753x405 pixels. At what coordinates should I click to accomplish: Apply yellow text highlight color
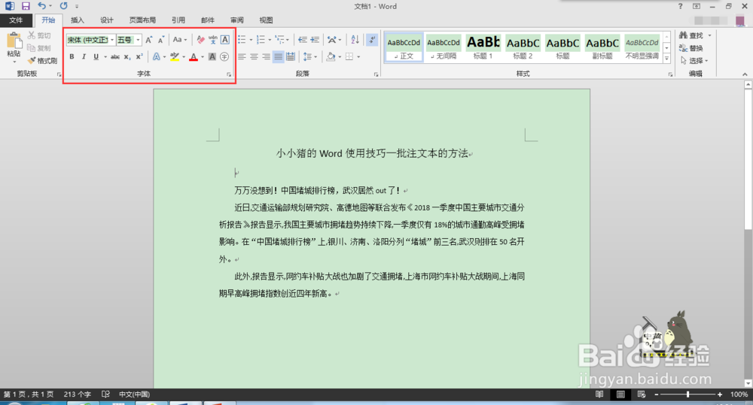pyautogui.click(x=175, y=56)
